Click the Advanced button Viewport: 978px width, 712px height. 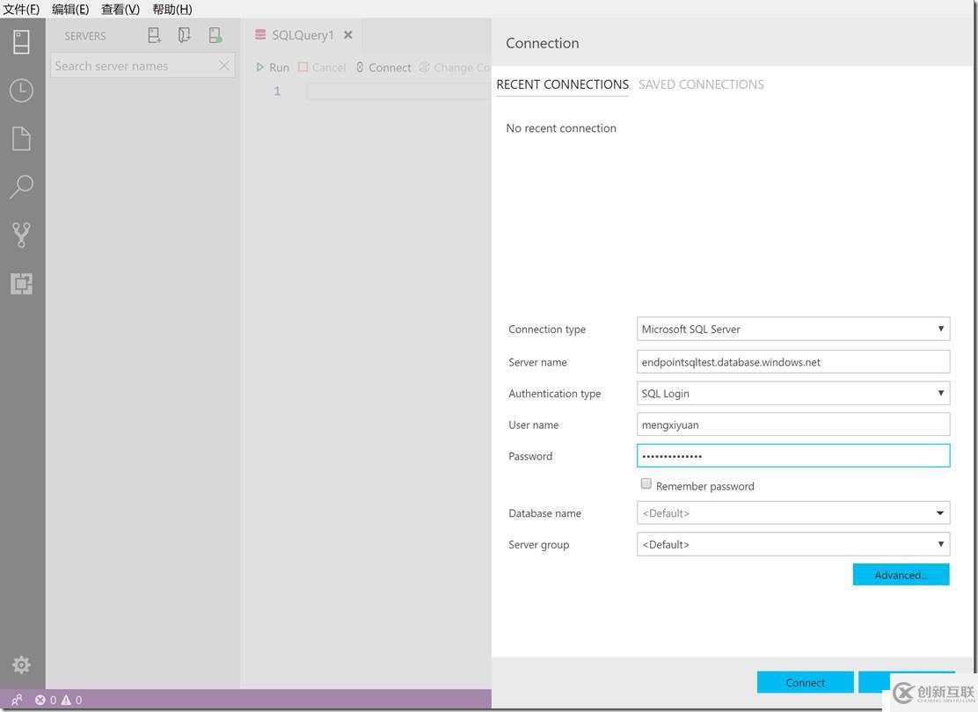coord(901,574)
